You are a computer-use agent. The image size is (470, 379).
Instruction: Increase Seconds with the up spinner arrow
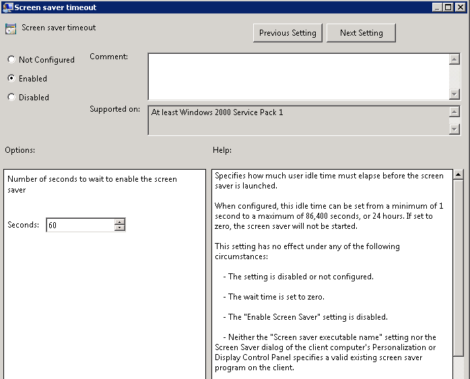pyautogui.click(x=120, y=221)
